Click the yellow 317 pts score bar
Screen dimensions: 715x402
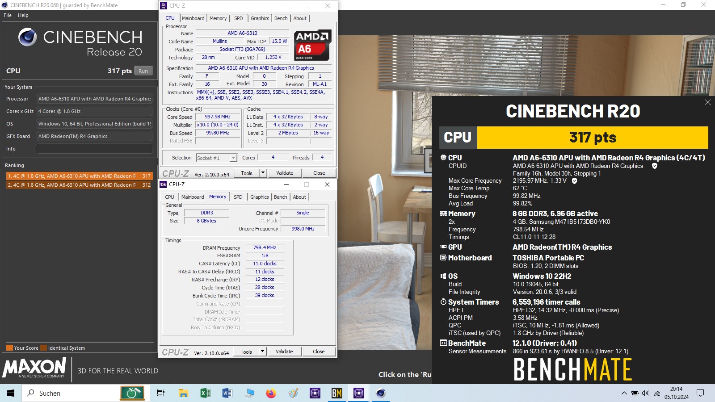click(x=593, y=138)
